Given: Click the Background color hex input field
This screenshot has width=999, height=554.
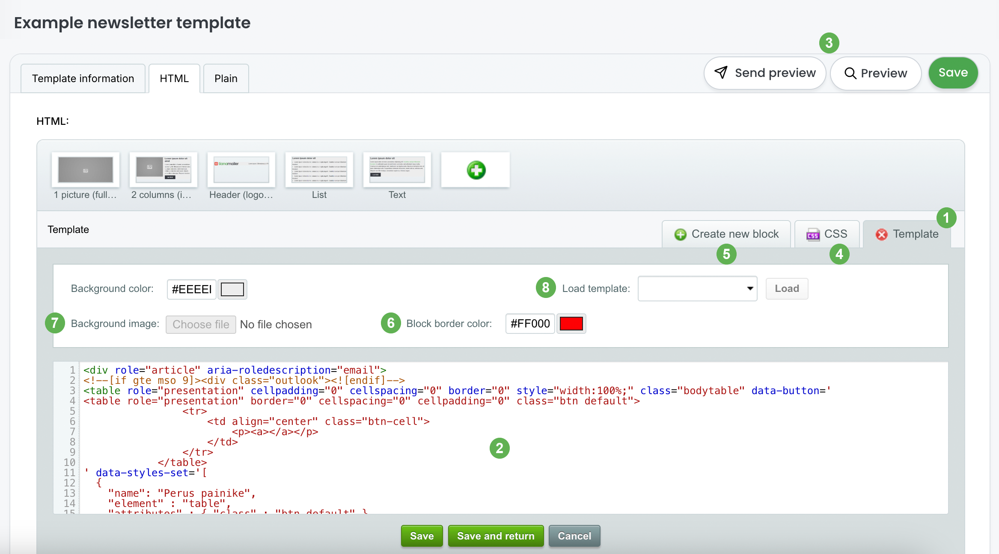Looking at the screenshot, I should coord(191,289).
